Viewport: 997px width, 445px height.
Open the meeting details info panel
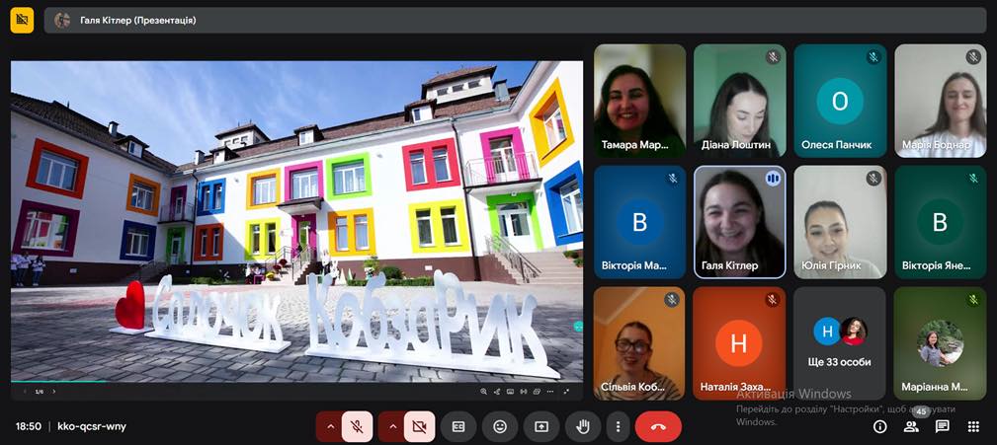[879, 426]
